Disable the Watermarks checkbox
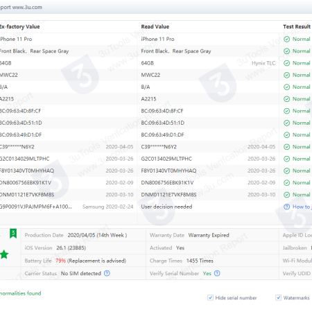Viewport: 312px width, 312px height. [279, 297]
